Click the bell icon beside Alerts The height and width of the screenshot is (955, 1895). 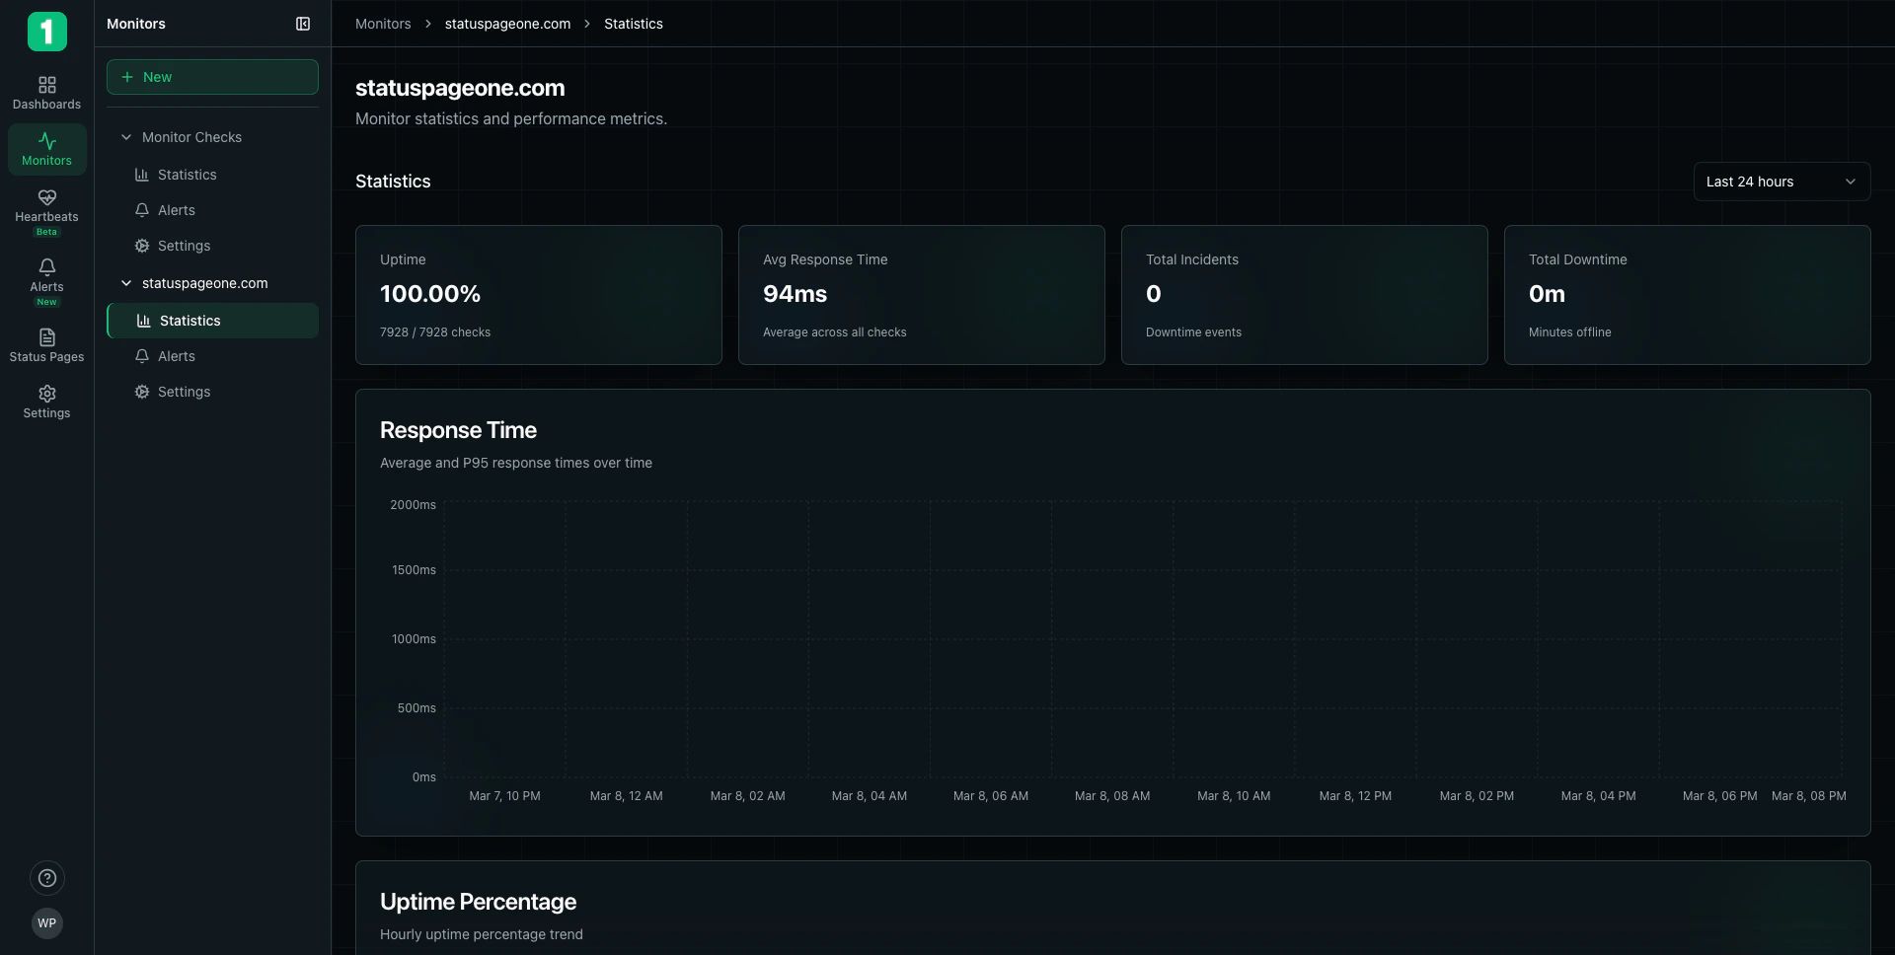click(x=142, y=210)
